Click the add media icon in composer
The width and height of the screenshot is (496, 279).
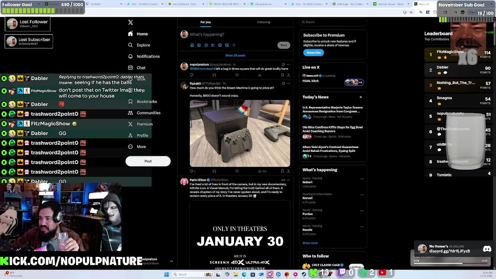[192, 45]
